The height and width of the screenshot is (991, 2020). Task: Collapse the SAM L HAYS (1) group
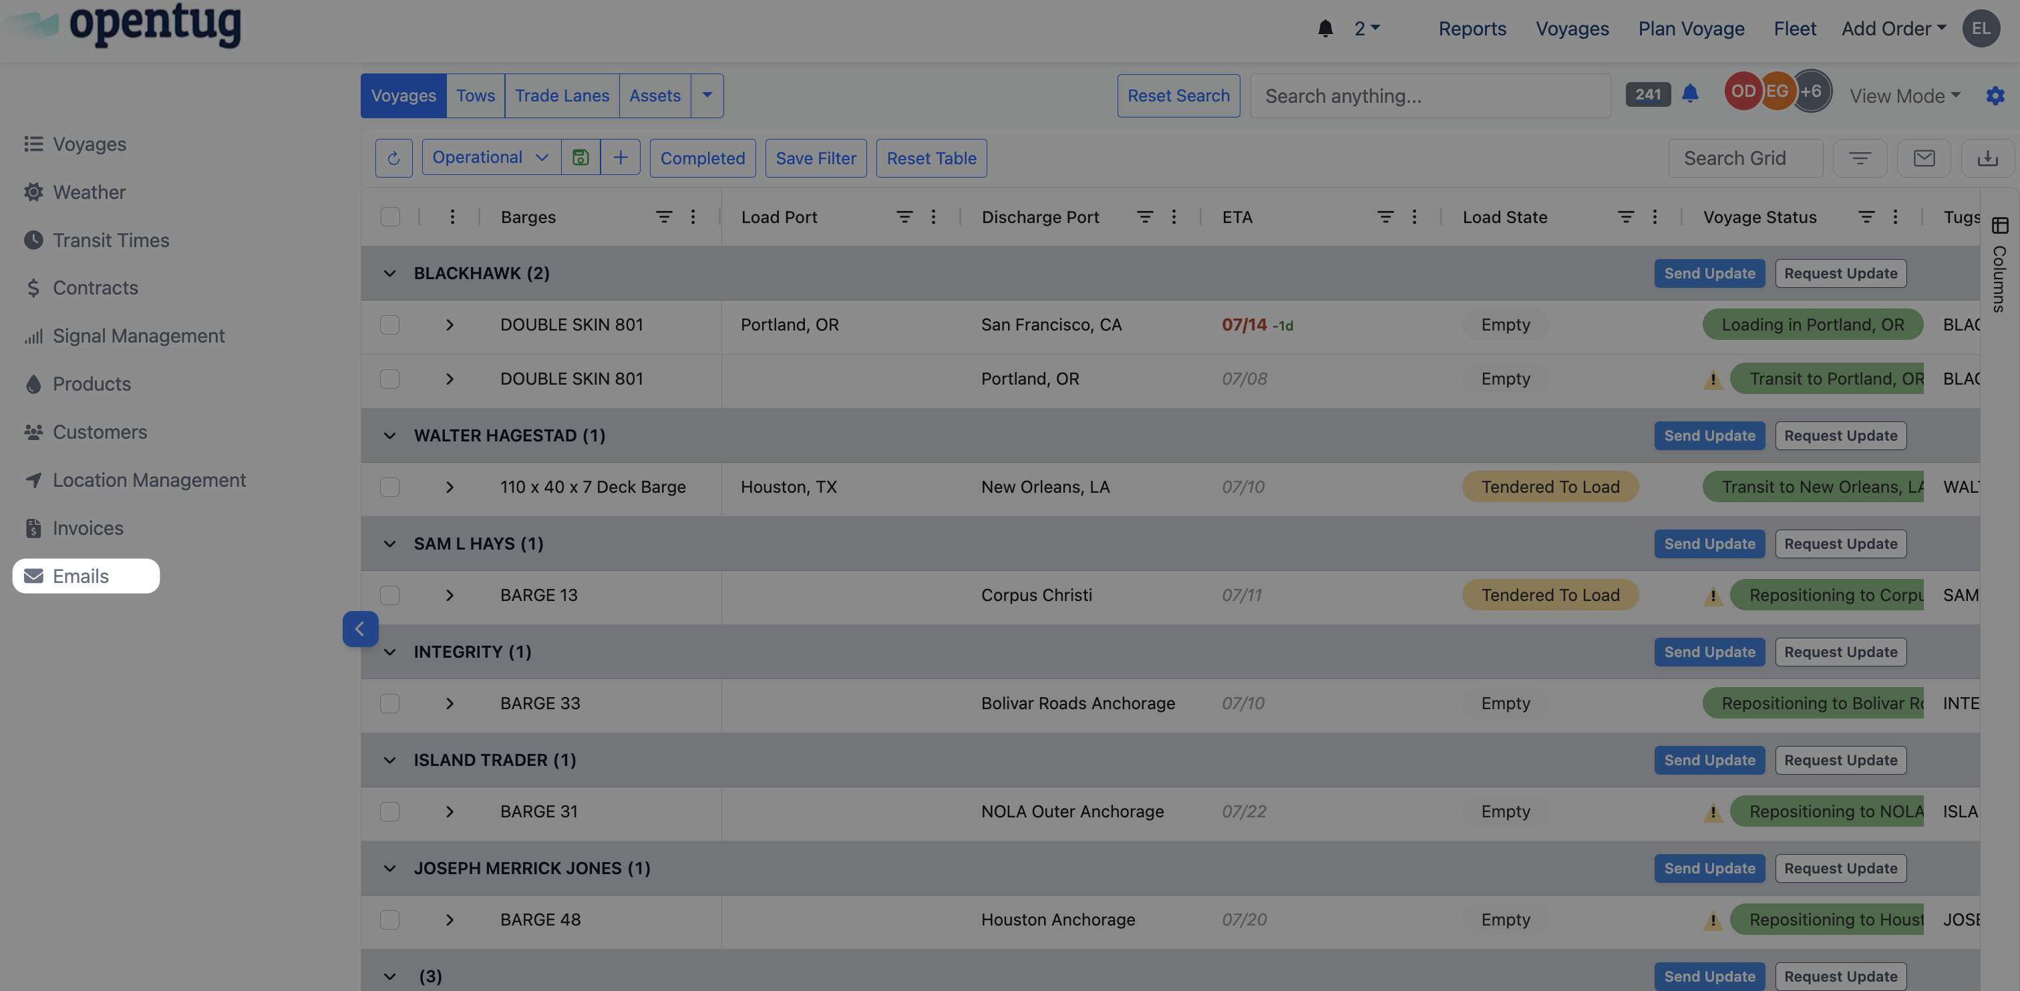[389, 544]
